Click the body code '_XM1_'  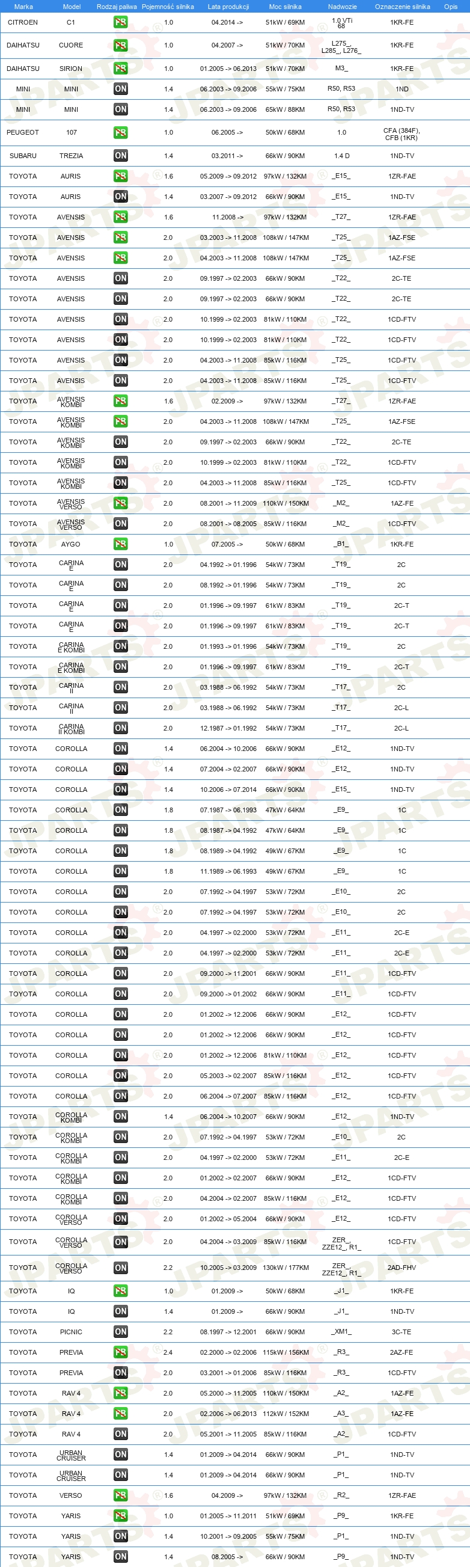(x=342, y=1331)
